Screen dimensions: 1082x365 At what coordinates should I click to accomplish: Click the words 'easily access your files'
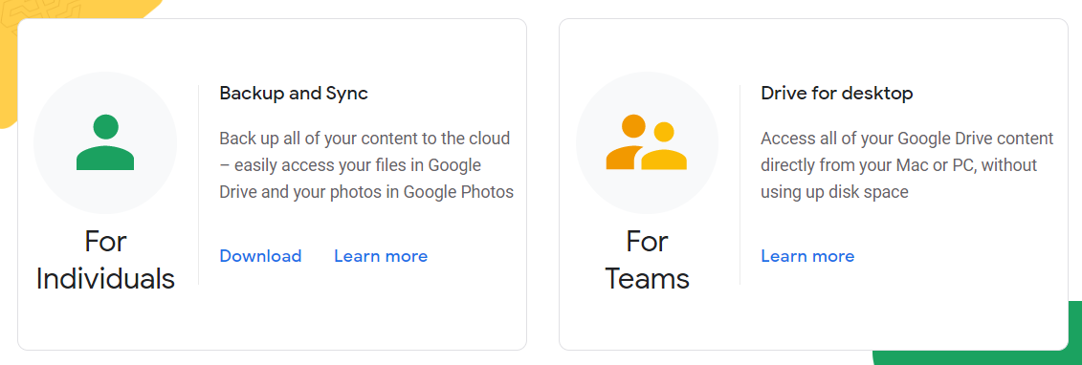[321, 165]
